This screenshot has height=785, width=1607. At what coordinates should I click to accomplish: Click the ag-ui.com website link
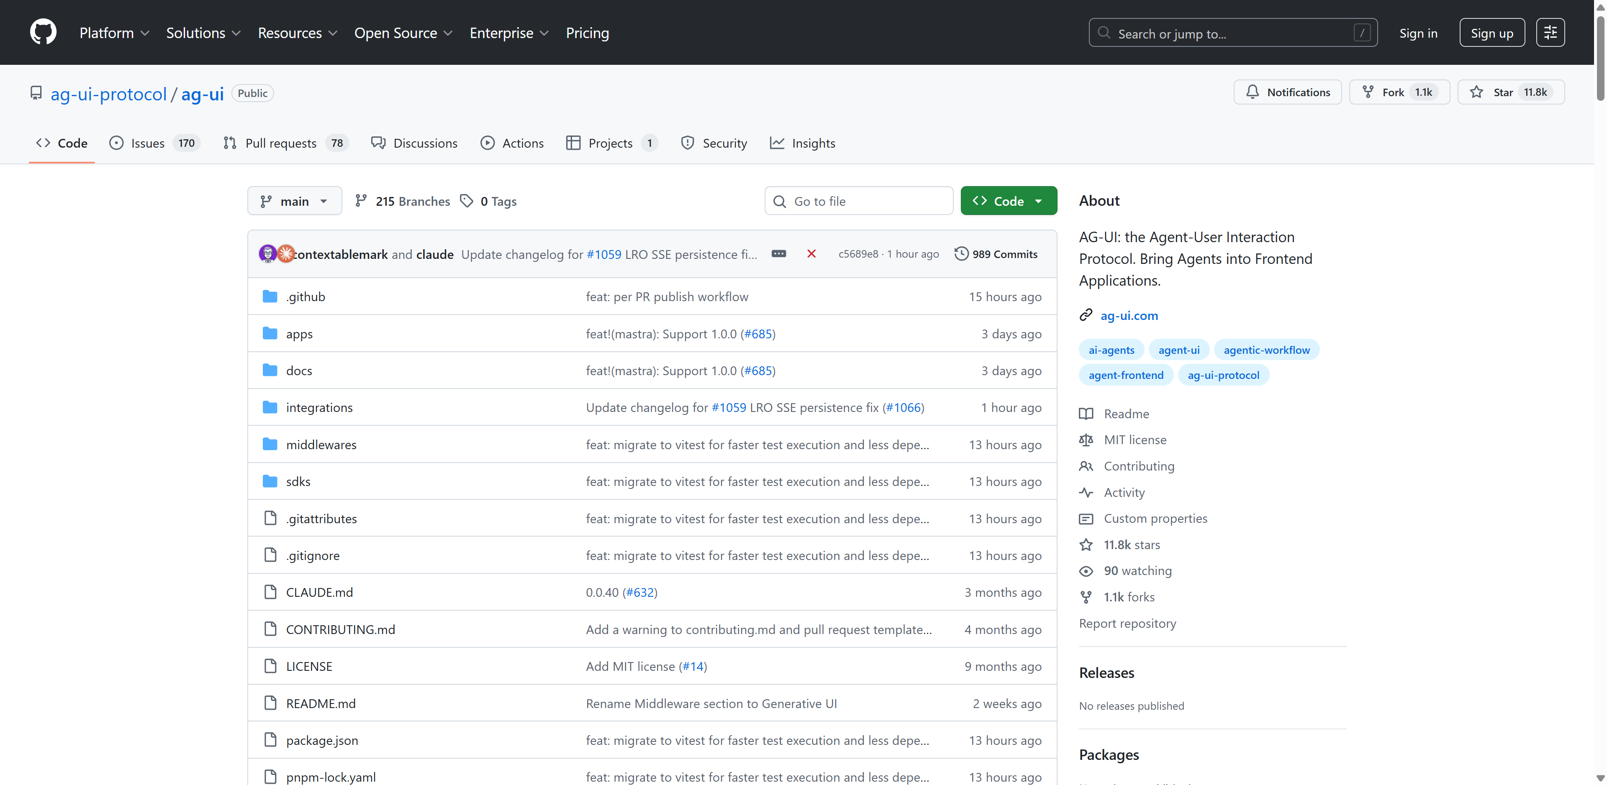coord(1129,315)
